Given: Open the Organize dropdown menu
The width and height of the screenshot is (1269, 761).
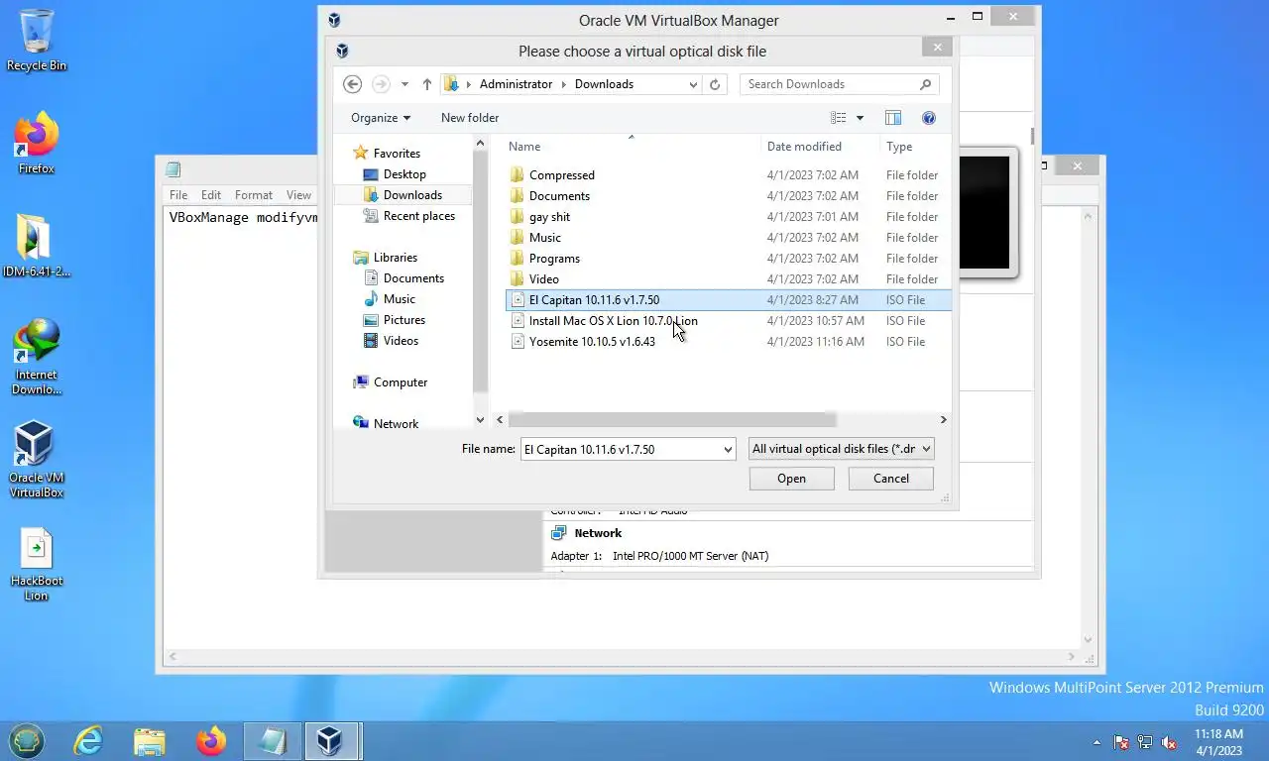Looking at the screenshot, I should click(381, 118).
